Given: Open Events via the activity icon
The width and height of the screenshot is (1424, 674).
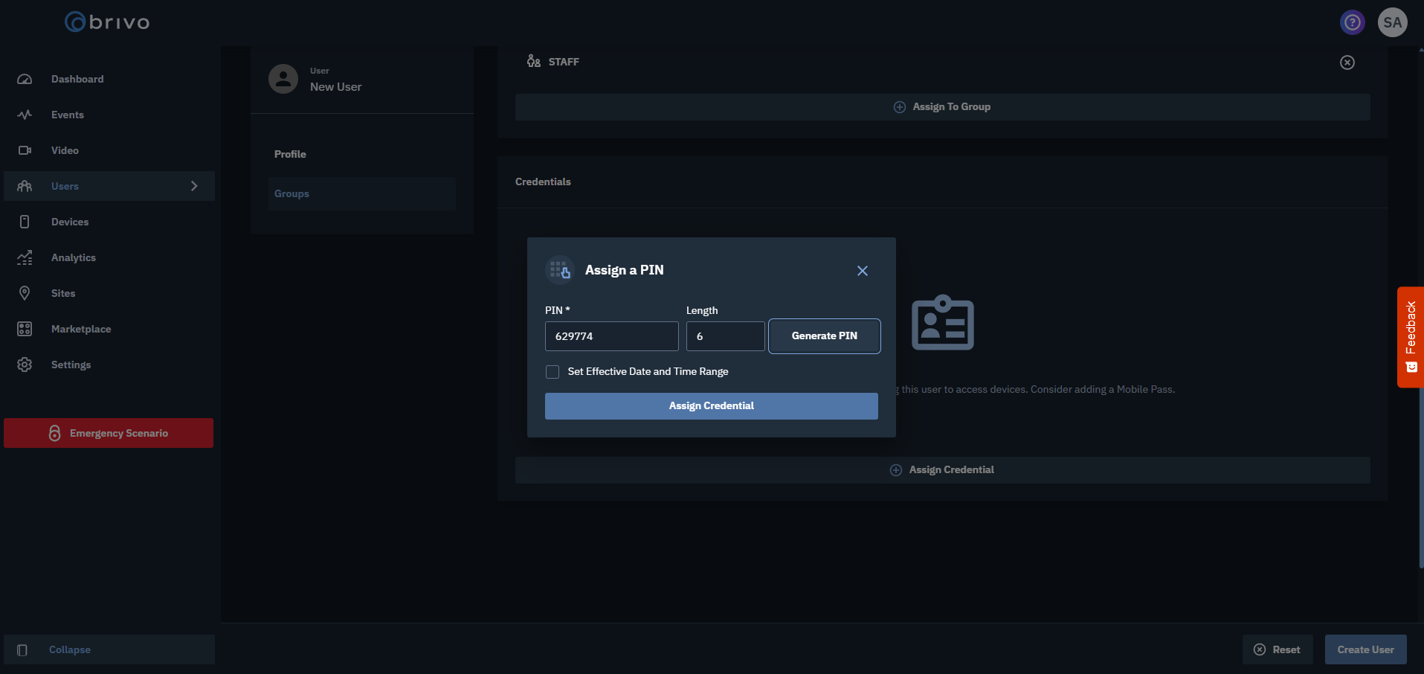Looking at the screenshot, I should (x=25, y=115).
